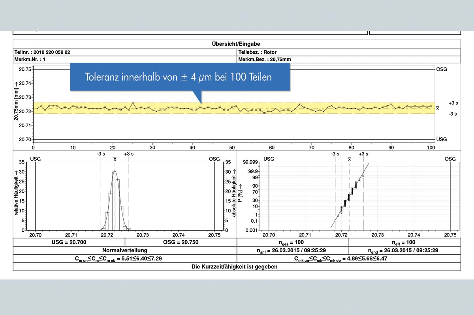Click the x̄ label above the histogram

pos(115,159)
